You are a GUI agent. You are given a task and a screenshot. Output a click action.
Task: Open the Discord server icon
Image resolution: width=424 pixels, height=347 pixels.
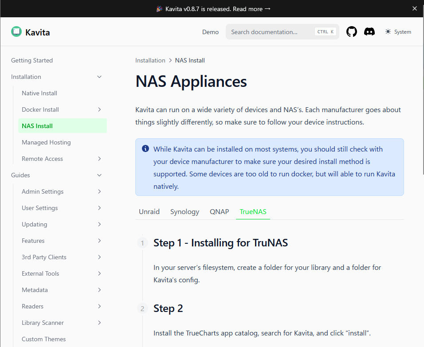pyautogui.click(x=369, y=32)
